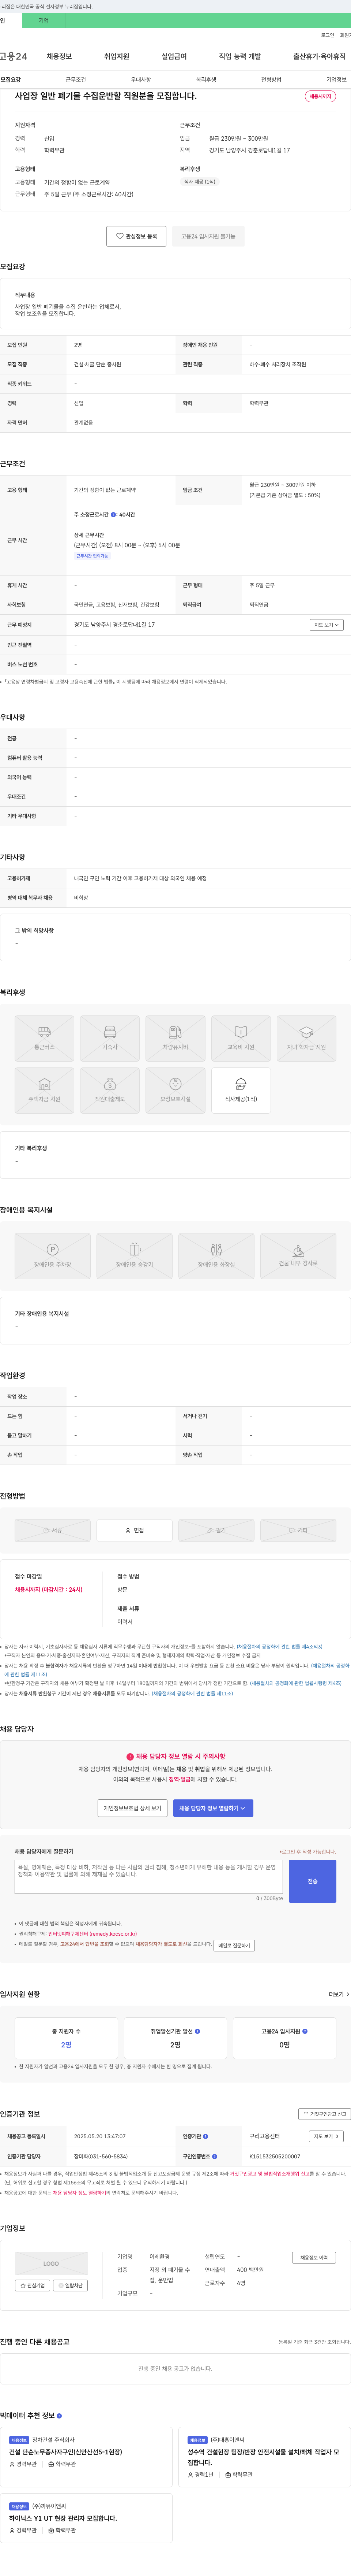Click the info icon beside 구인인증번호

pos(214,2156)
